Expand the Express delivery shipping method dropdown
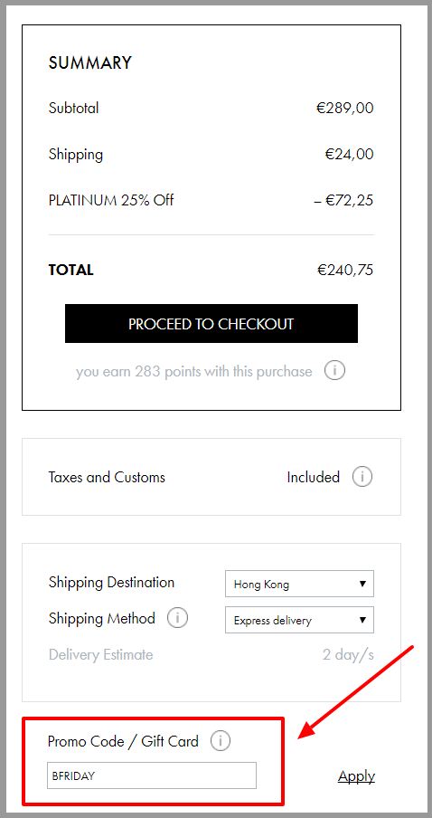This screenshot has height=818, width=432. pos(300,620)
